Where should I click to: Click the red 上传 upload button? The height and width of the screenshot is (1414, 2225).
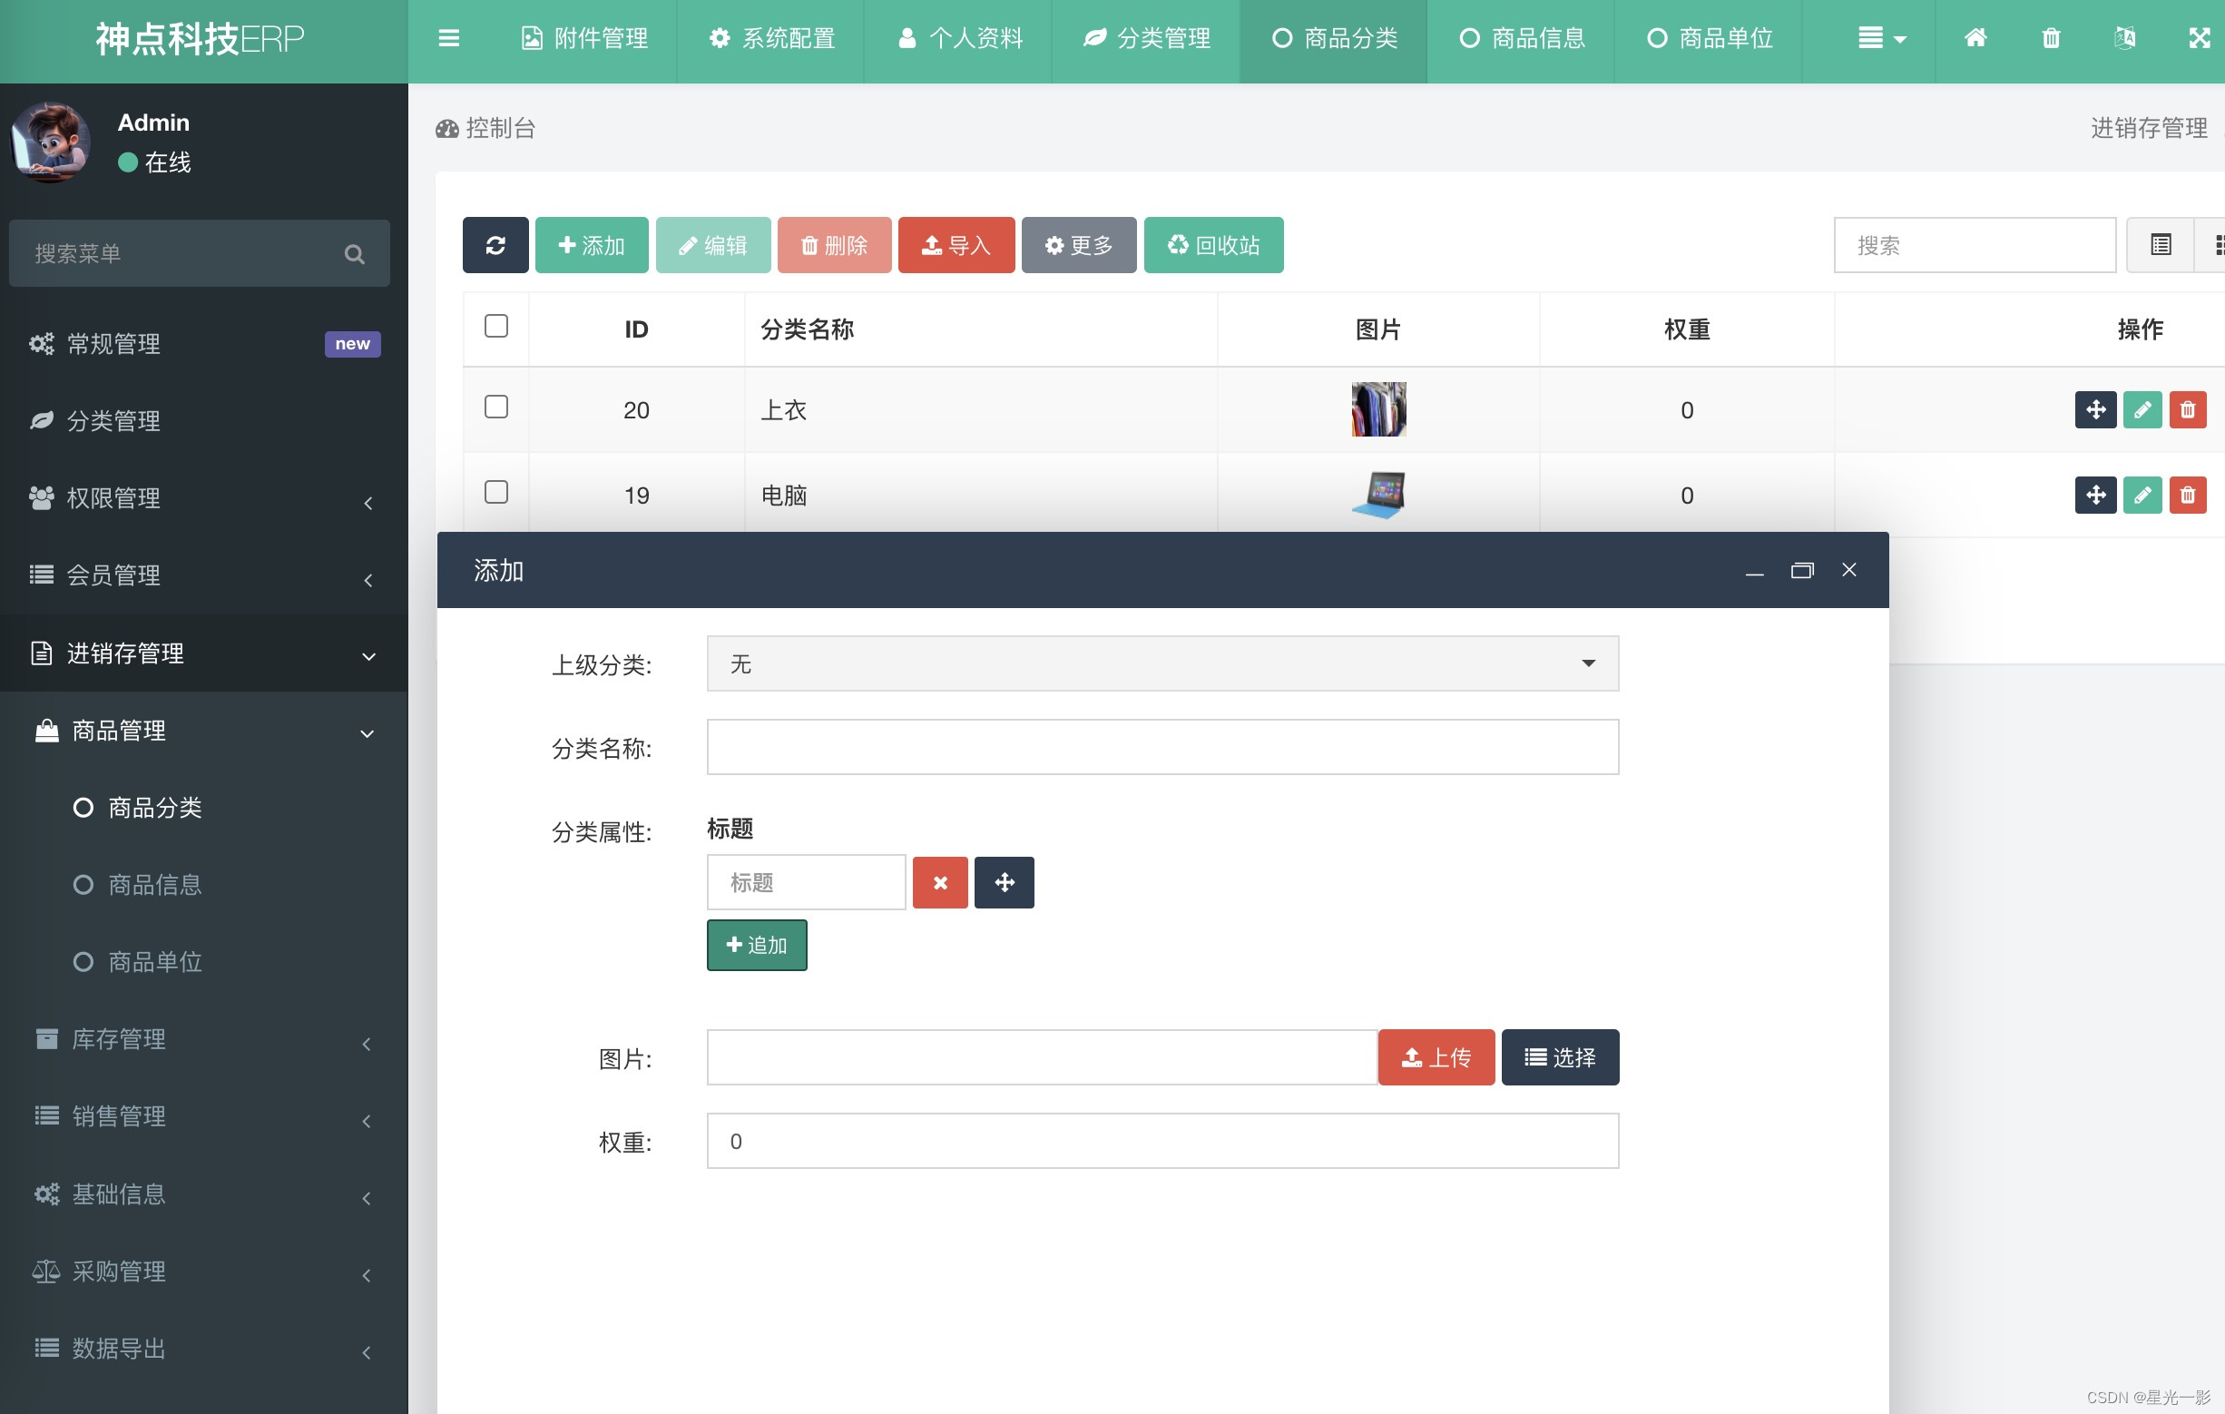[x=1436, y=1057]
